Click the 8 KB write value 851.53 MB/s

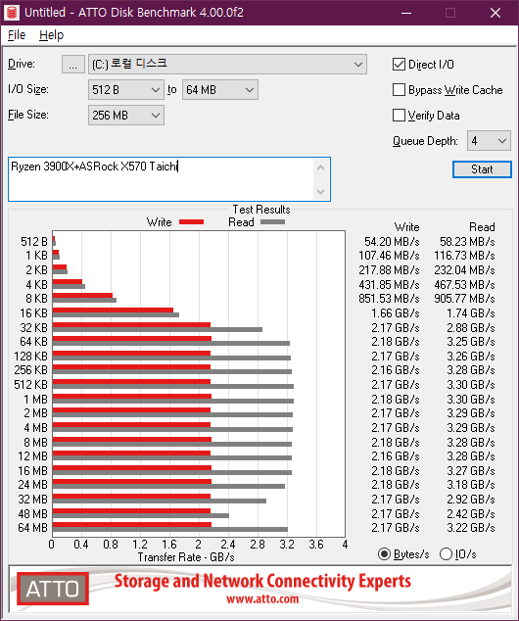pos(389,299)
